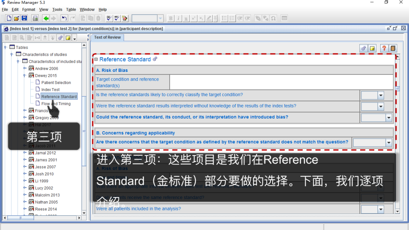
Task: Open the Print dialog from the toolbar
Action: [35, 18]
